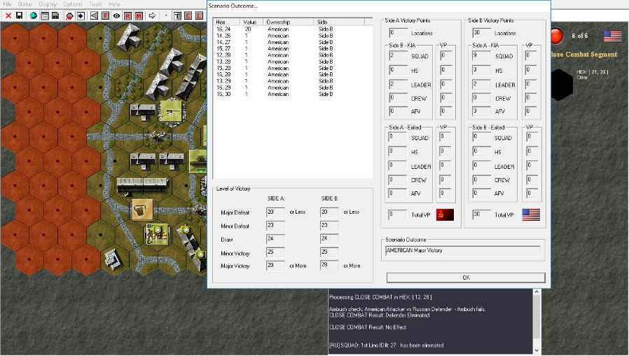Click OK in the Scenario Outcome dialog
629x356 pixels.
point(466,278)
